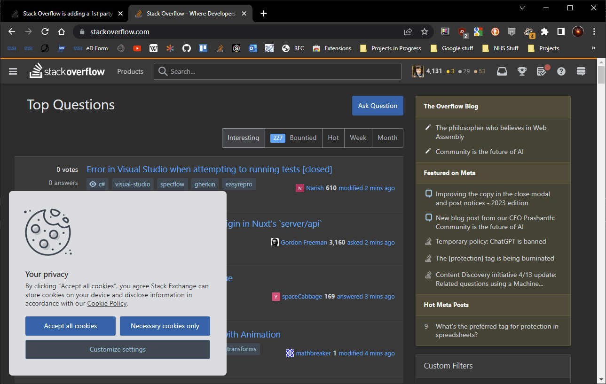
Task: Open the Projects in Progress bookmark folder
Action: pyautogui.click(x=390, y=48)
